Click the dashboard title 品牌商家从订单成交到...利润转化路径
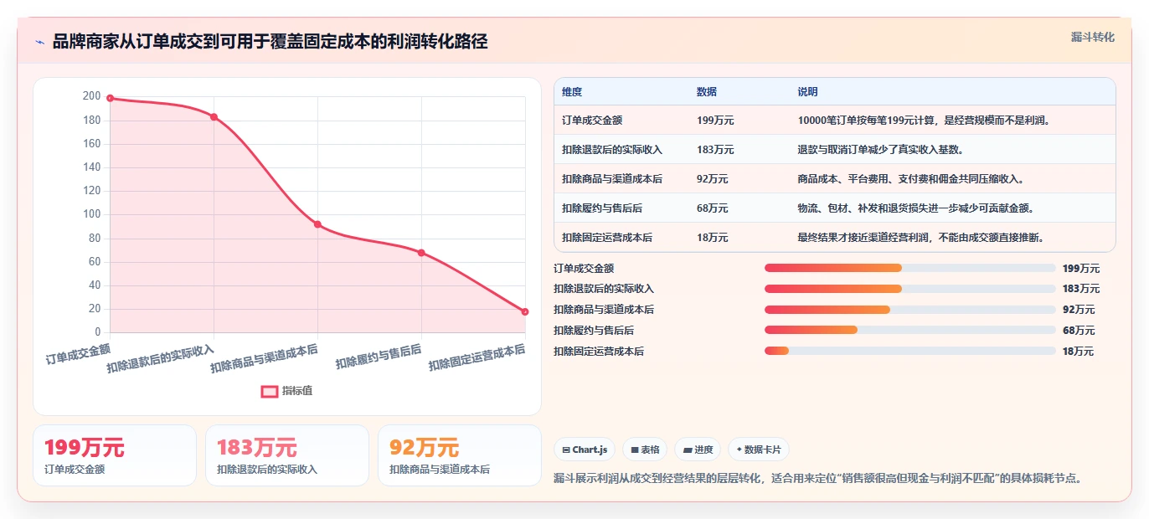 270,42
